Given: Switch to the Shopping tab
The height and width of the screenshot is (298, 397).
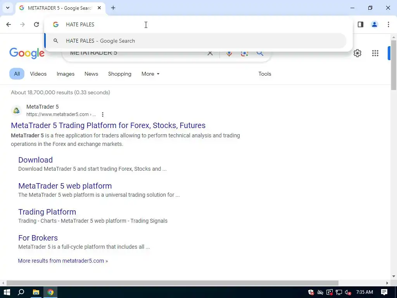Looking at the screenshot, I should click(120, 74).
